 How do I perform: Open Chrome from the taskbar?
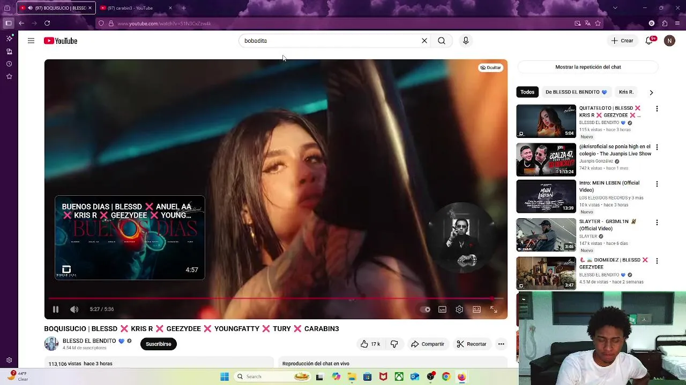click(446, 376)
